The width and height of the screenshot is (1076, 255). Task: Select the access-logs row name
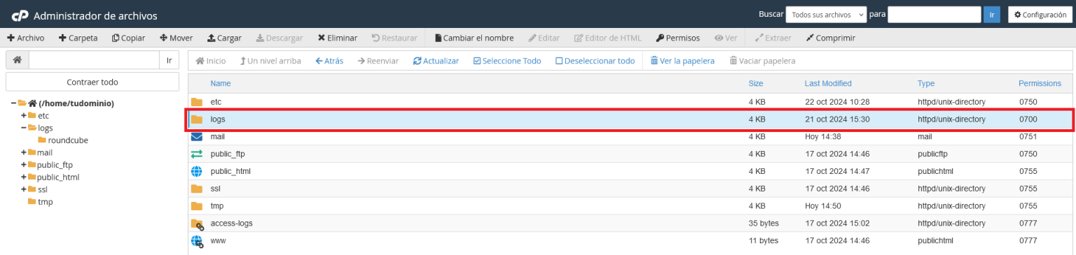(x=231, y=224)
